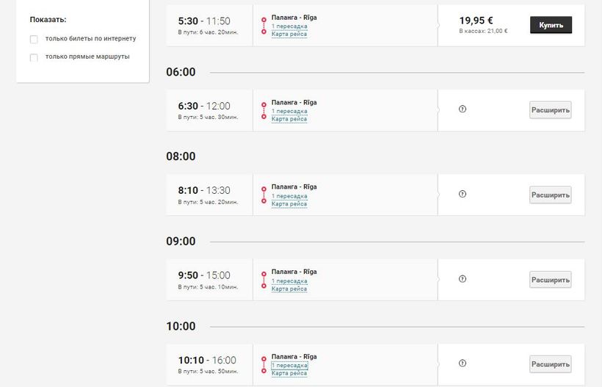Open 'Карта рейса' for the 8:10 trip

point(289,204)
